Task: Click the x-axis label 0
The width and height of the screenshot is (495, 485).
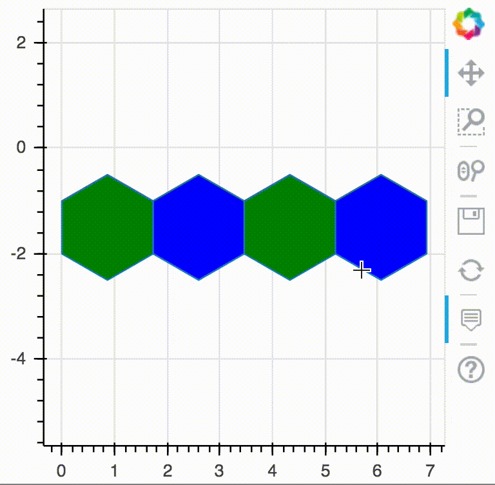Action: 61,471
